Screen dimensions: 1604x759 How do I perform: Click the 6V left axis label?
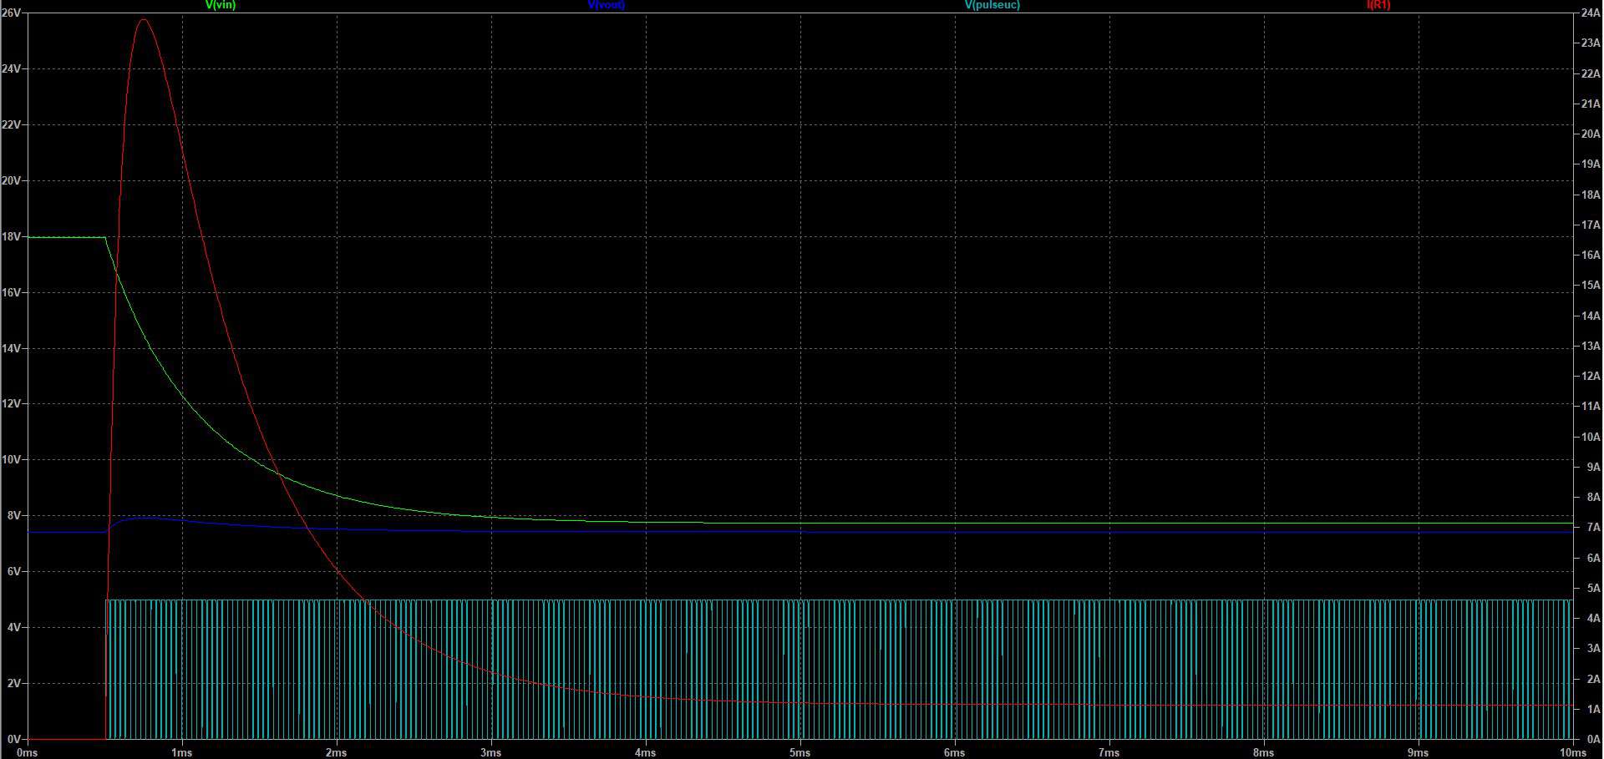tap(14, 571)
